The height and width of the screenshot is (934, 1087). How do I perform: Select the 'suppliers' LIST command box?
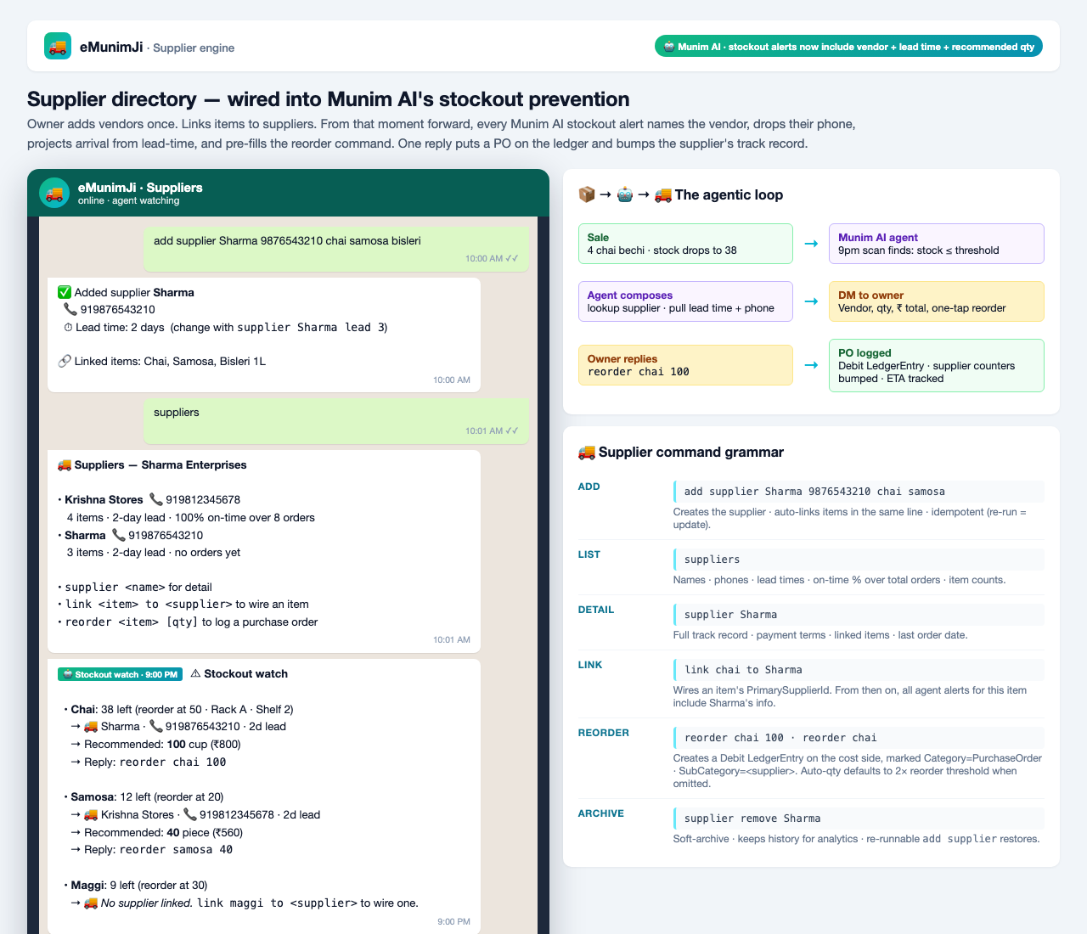pyautogui.click(x=859, y=560)
